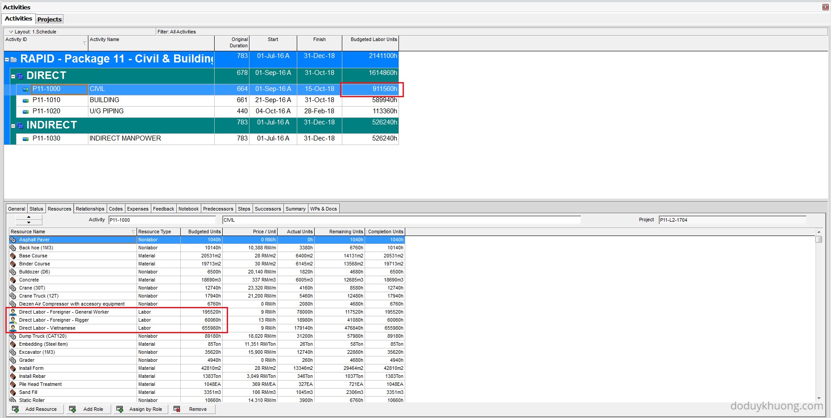Click the Add Resource button icon
This screenshot has height=418, width=831.
click(16, 409)
